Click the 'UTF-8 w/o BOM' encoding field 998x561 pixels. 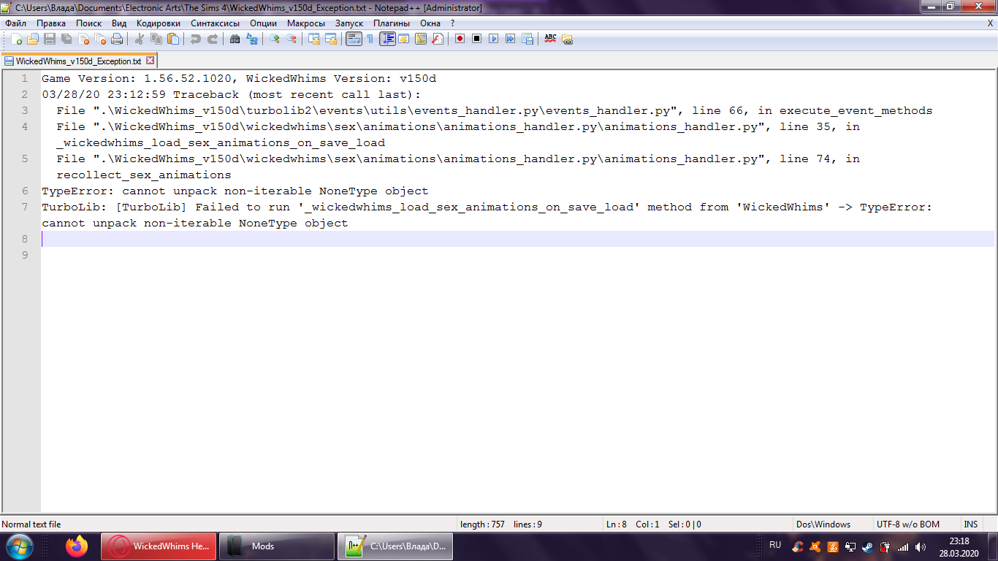coord(908,524)
